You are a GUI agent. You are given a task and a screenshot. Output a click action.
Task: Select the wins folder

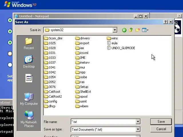(112, 38)
